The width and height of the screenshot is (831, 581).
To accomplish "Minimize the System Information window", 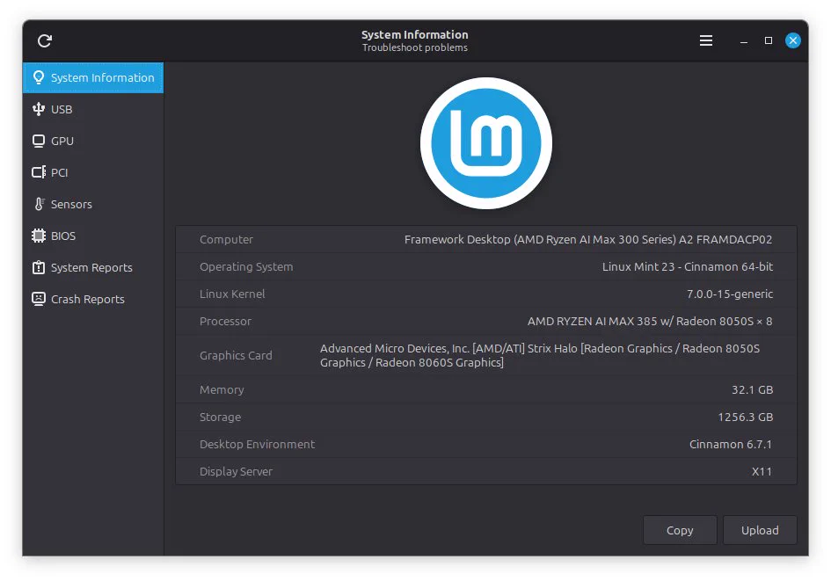I will [744, 40].
